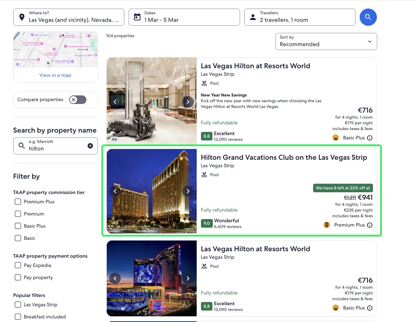Click the blue search magnifier button
This screenshot has height=322, width=417.
click(x=368, y=17)
